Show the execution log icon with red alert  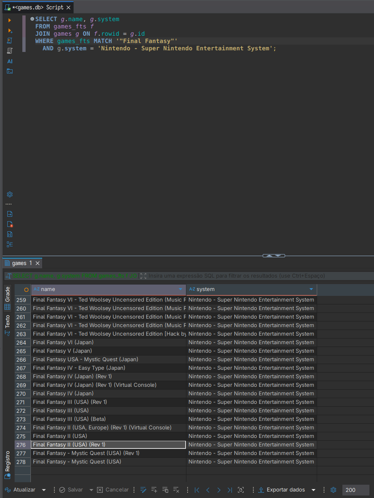pos(10,224)
